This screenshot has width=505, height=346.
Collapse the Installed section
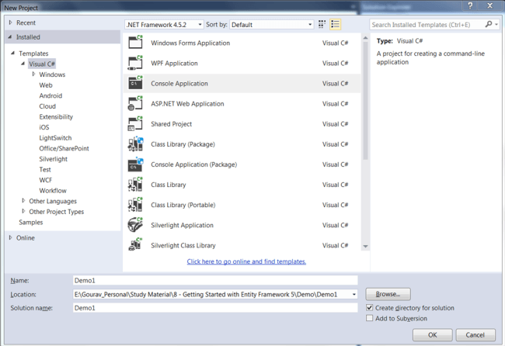point(10,37)
